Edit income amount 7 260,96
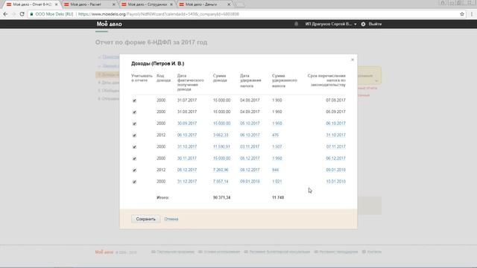 coord(221,170)
